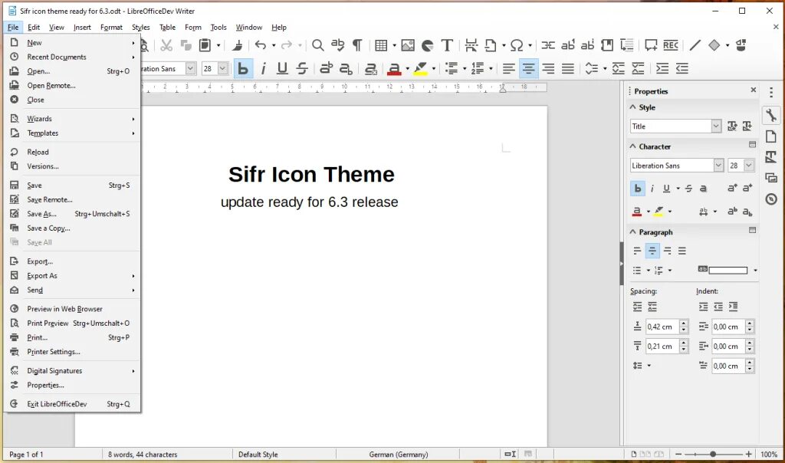The width and height of the screenshot is (785, 463).
Task: Open the sidebar settings kebab menu
Action: pos(771,92)
